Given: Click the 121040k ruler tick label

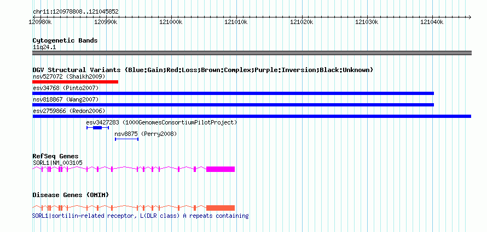Looking at the screenshot, I should [432, 22].
